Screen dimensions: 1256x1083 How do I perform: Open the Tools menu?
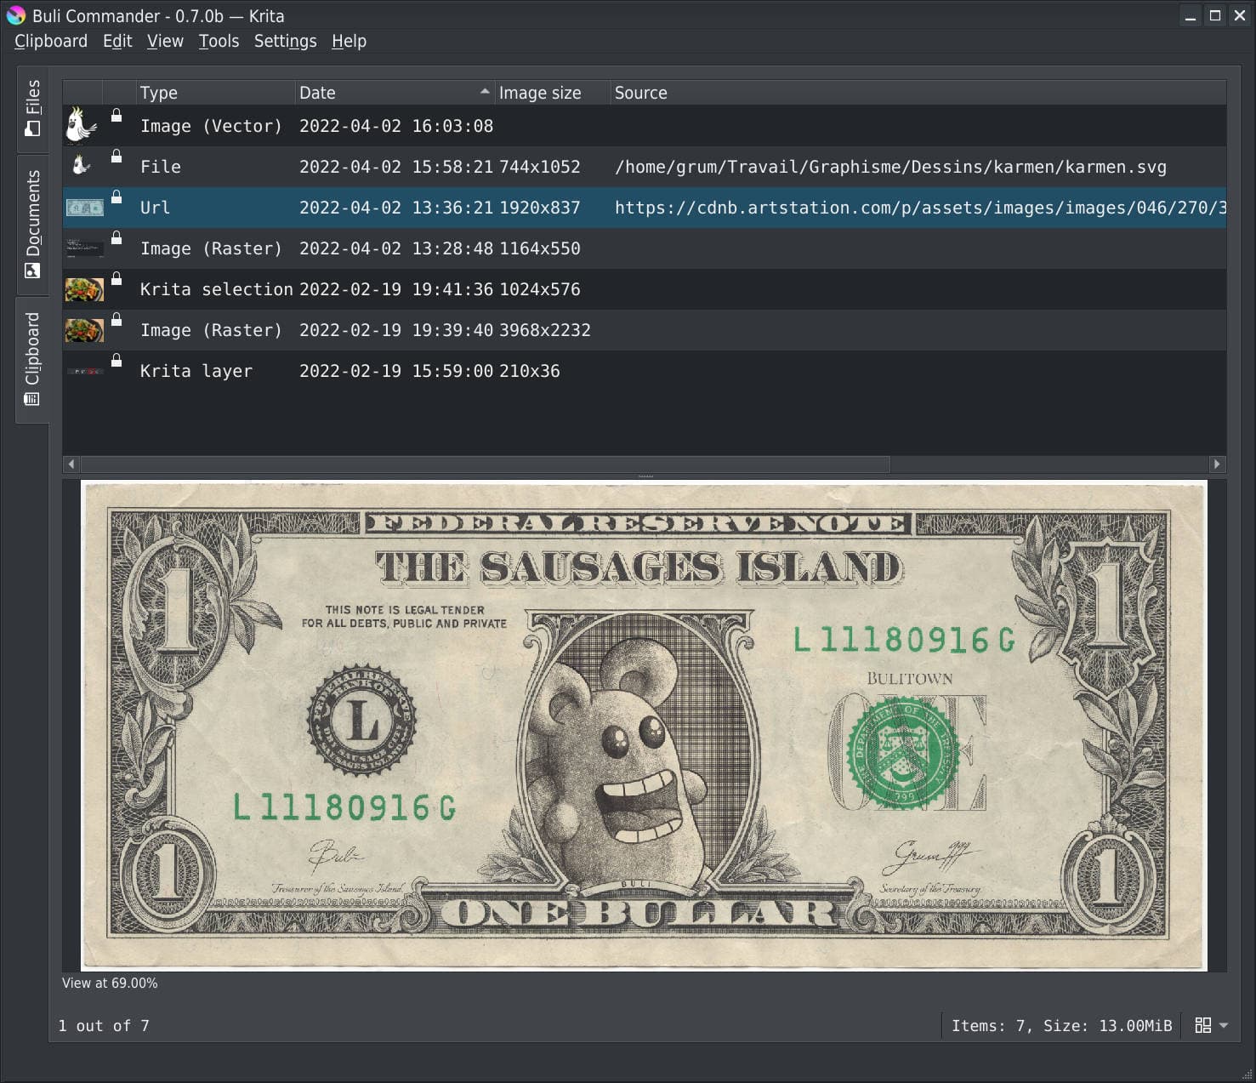coord(219,41)
